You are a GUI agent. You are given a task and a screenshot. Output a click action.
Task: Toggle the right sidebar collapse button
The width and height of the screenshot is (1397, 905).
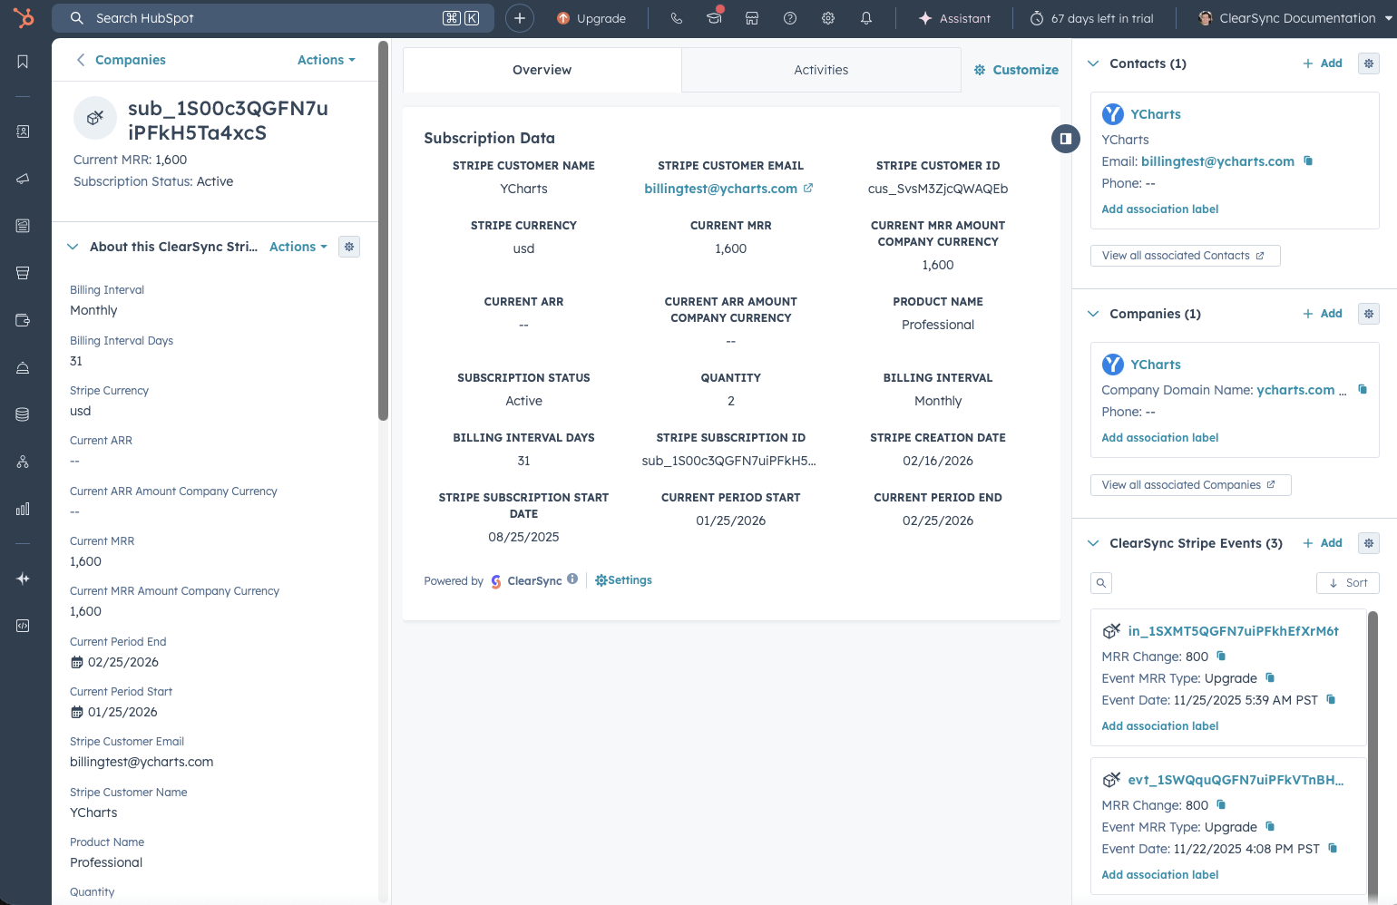click(1065, 139)
